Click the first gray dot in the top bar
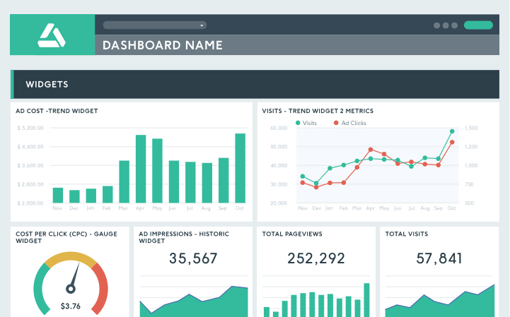 click(x=436, y=25)
